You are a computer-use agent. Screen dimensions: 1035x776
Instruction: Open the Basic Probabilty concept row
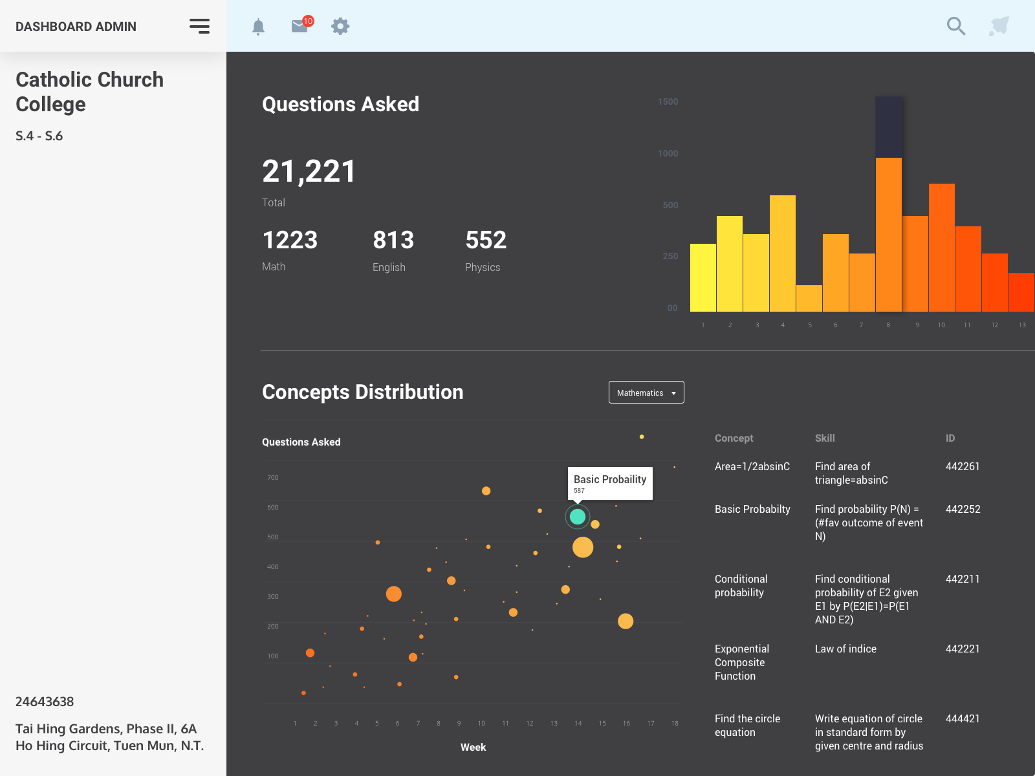[752, 510]
